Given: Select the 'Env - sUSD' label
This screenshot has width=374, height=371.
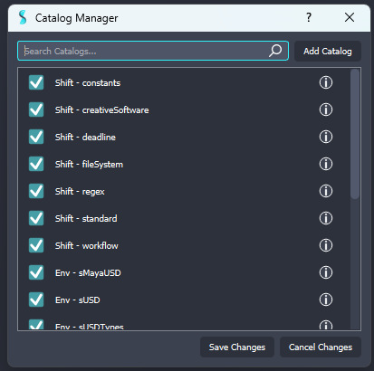Looking at the screenshot, I should [x=78, y=300].
